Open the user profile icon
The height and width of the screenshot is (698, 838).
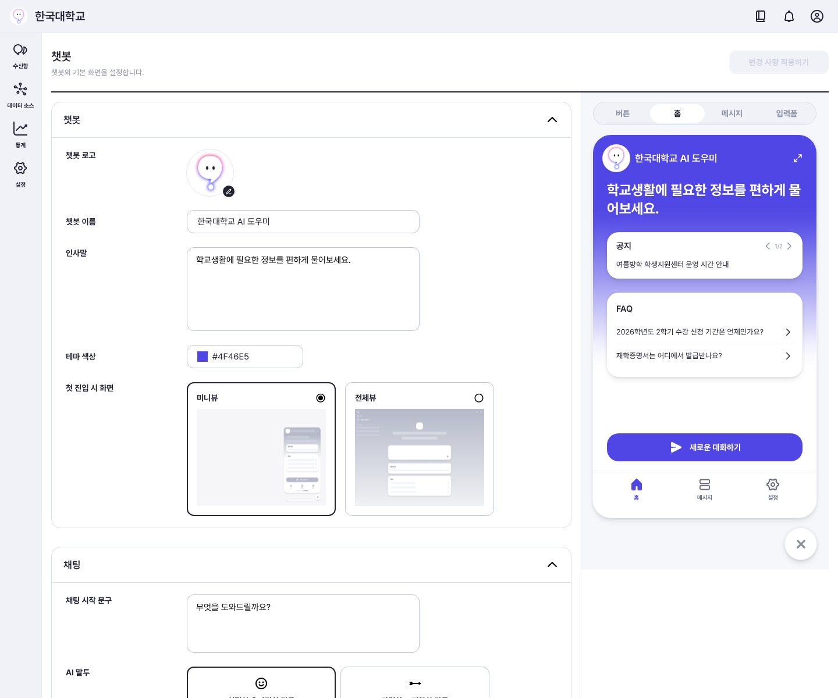817,16
